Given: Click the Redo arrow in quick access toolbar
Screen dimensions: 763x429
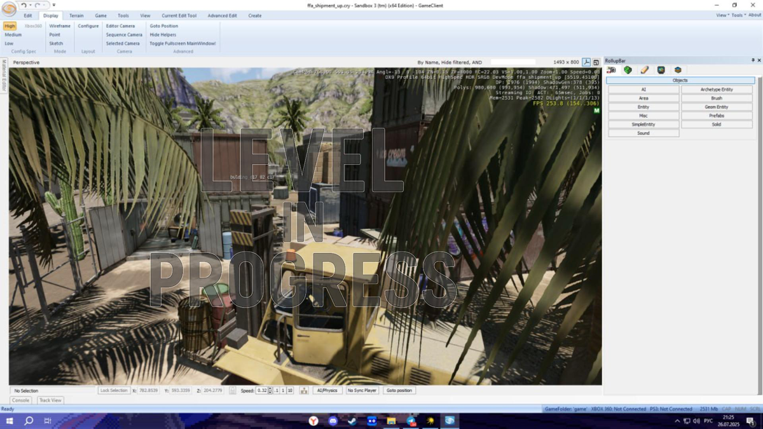Looking at the screenshot, I should 37,5.
